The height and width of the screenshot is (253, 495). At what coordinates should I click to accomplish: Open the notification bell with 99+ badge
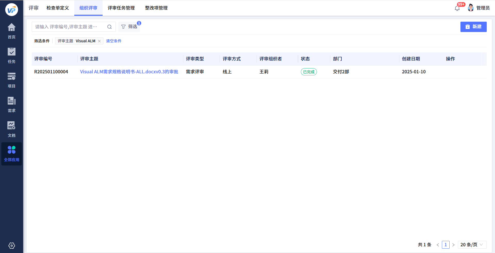(x=457, y=8)
